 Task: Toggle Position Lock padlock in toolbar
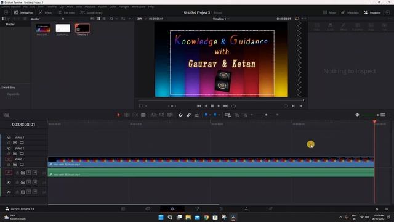pos(197,115)
